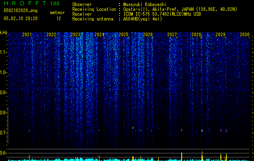Click the 0.7 frequency axis label
254x161 pixels.
pyautogui.click(x=4, y=133)
